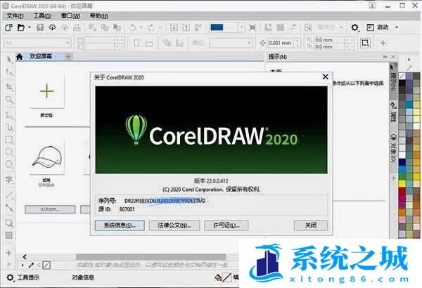Select the Polygon tool

(9, 164)
